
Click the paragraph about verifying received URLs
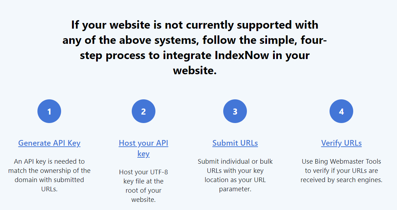(341, 170)
